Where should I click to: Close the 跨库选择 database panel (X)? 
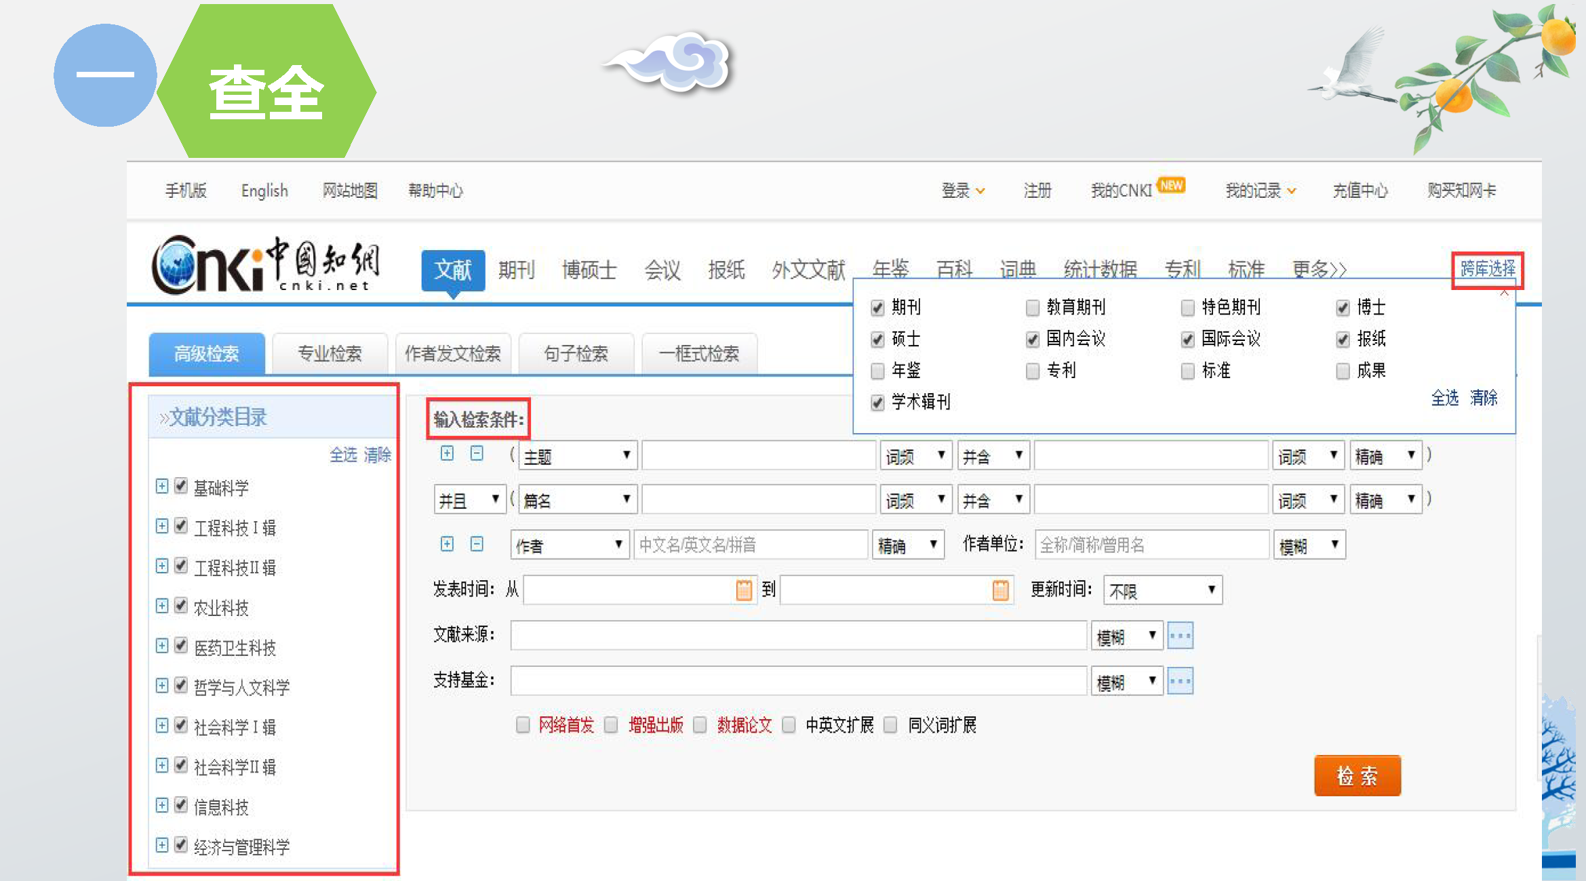tap(1504, 293)
